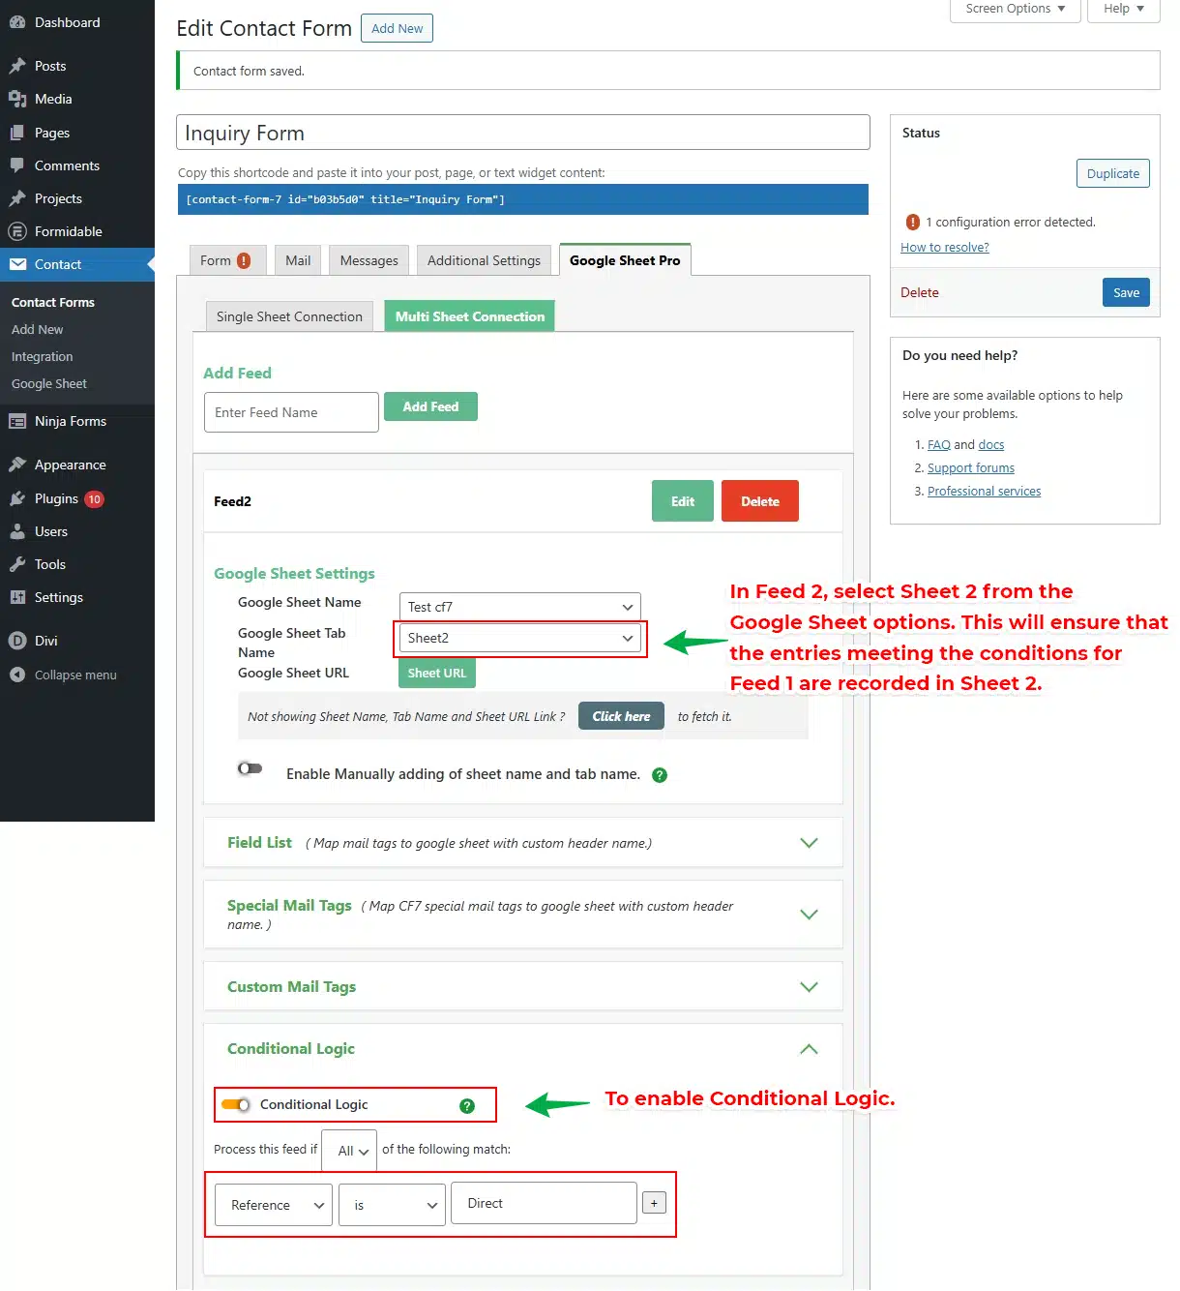Click the Enter Feed Name input field

(x=291, y=412)
